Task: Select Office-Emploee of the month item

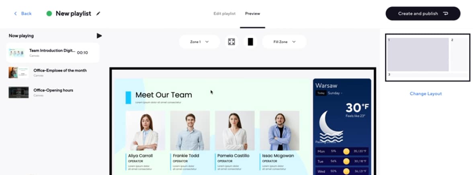Action: 53,73
